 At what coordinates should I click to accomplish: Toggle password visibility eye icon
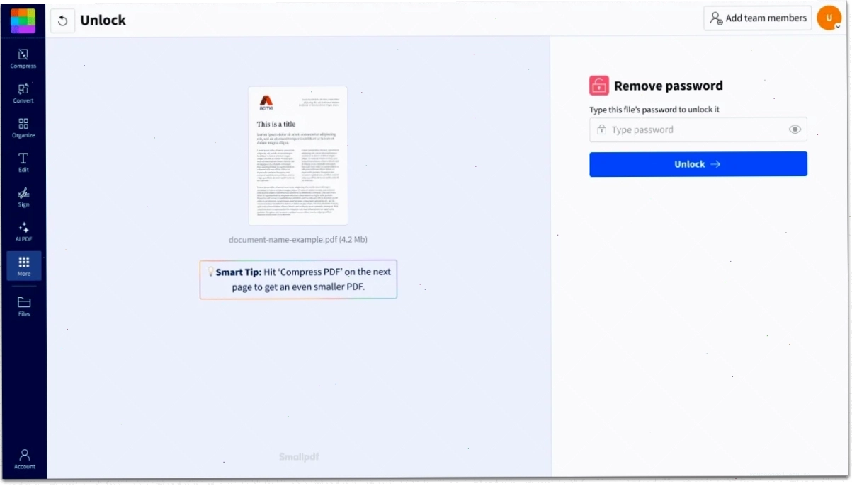[x=795, y=129]
